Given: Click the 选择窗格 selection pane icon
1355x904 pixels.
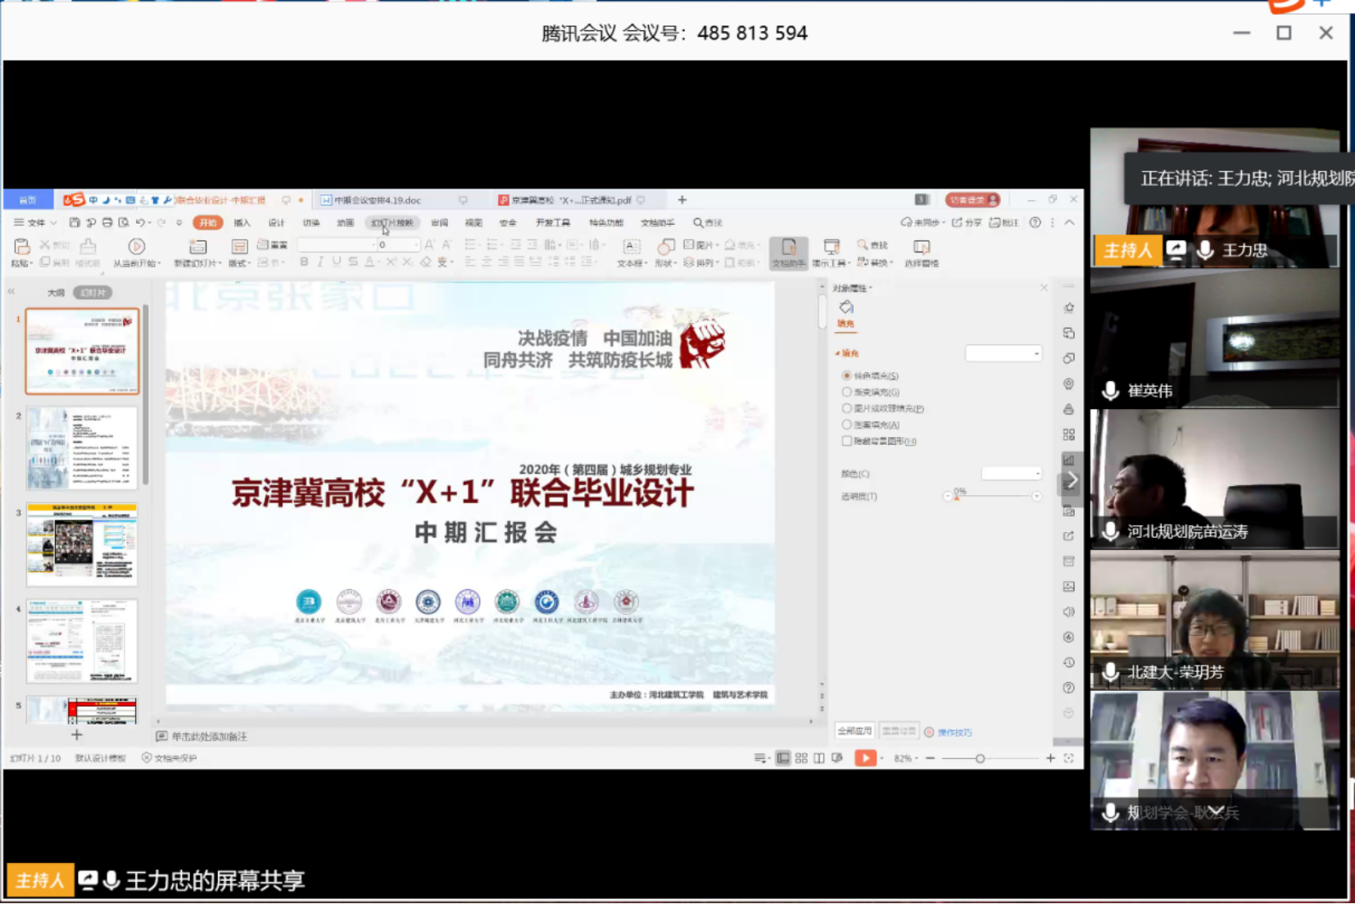Looking at the screenshot, I should 921,248.
